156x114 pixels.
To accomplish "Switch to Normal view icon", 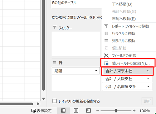I will [63, 111].
